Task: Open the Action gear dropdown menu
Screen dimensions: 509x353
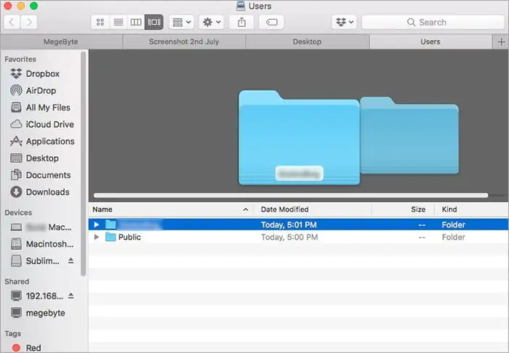Action: point(212,23)
